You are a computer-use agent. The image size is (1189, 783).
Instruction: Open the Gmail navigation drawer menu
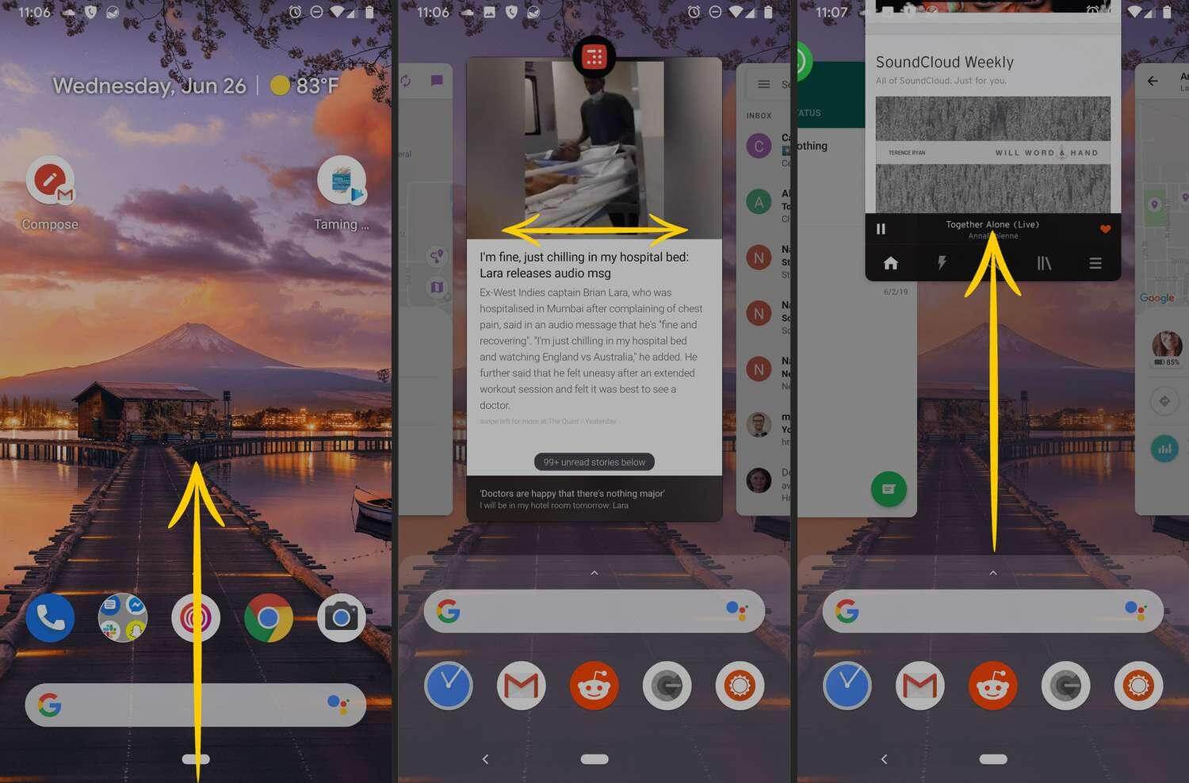click(763, 84)
